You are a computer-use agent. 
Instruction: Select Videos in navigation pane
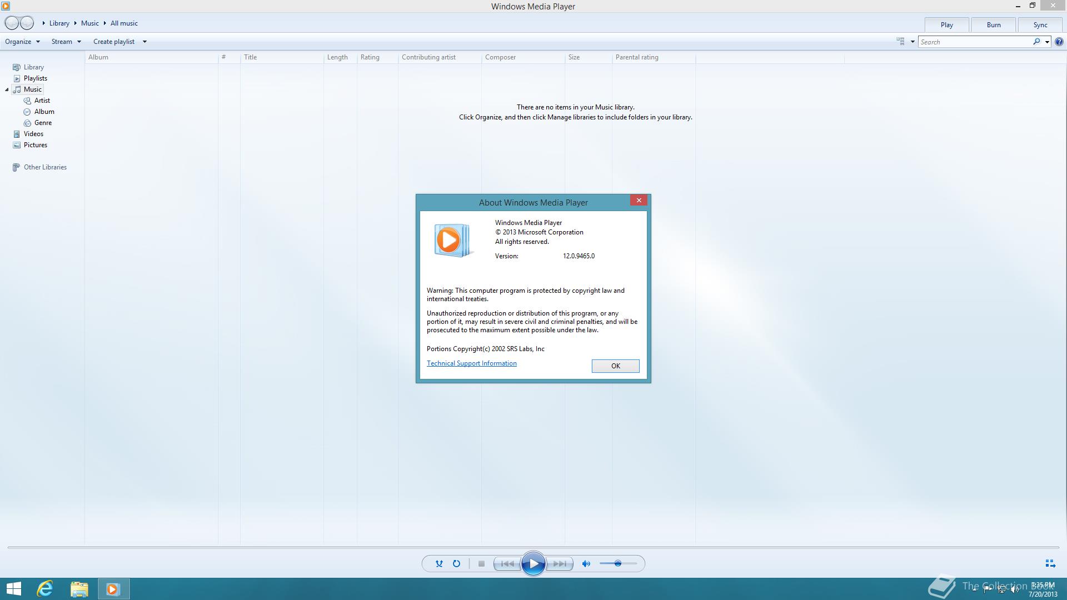pyautogui.click(x=33, y=134)
